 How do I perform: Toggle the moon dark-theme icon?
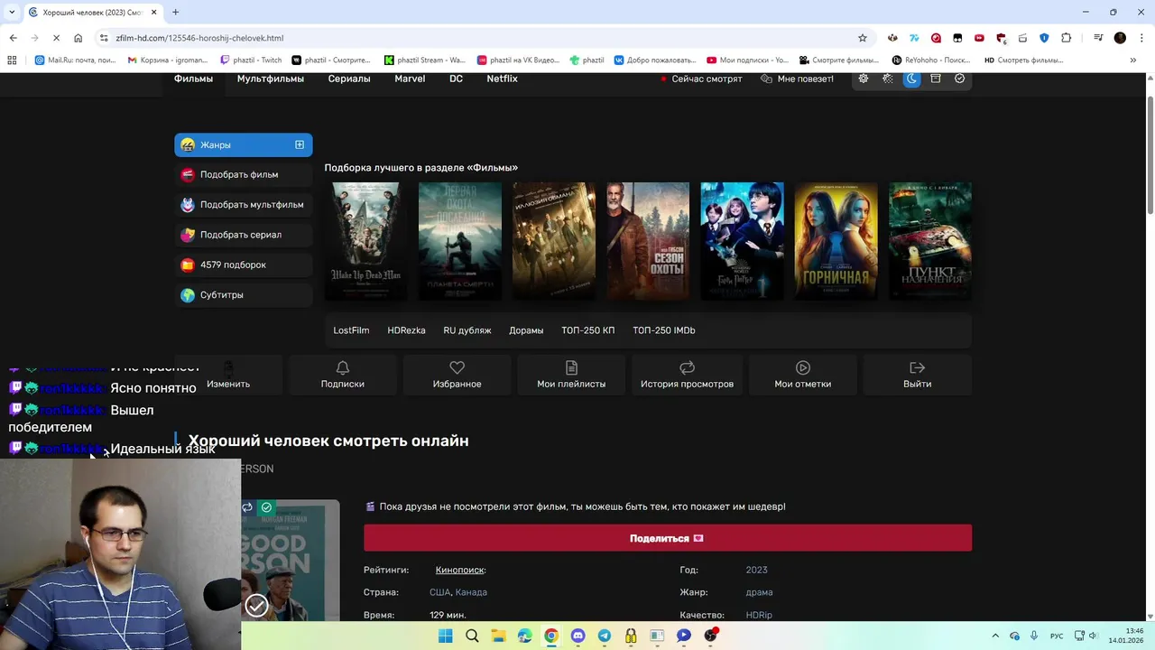tap(911, 79)
